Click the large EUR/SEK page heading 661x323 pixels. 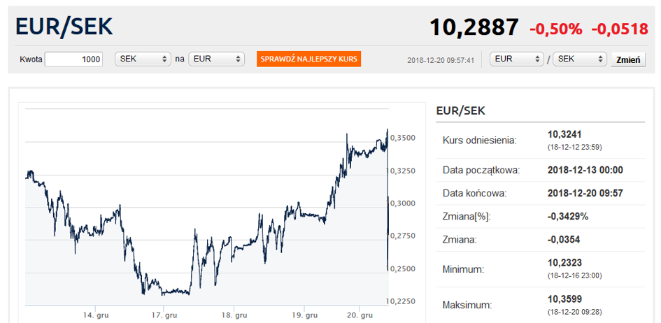tap(64, 27)
